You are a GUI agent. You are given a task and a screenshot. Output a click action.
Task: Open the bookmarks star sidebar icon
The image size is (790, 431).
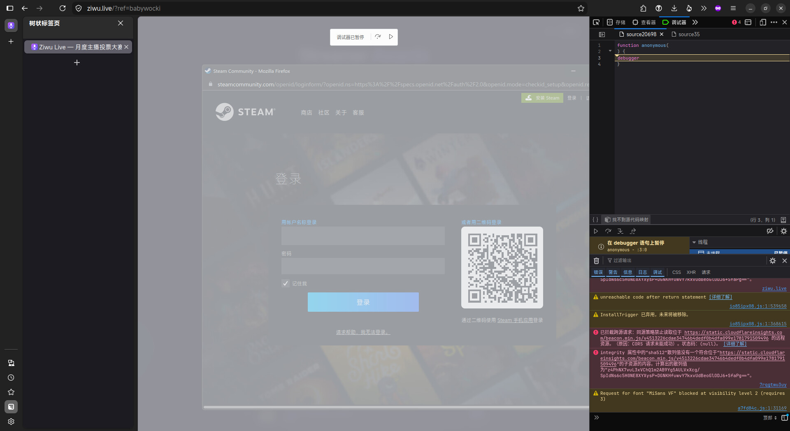(11, 392)
